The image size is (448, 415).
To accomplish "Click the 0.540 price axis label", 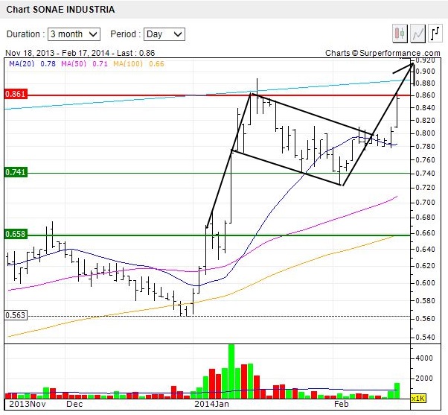I will [425, 337].
